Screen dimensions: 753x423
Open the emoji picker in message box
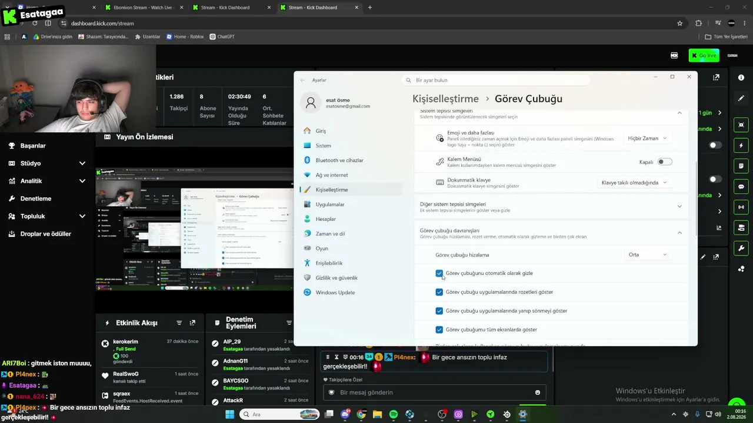[538, 392]
